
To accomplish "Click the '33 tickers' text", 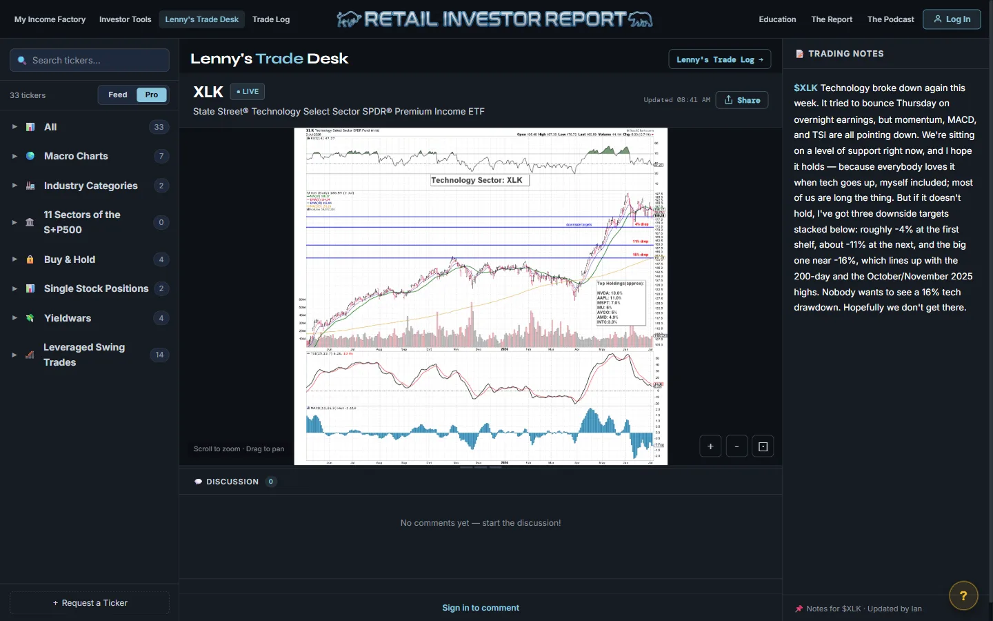I will pos(28,95).
